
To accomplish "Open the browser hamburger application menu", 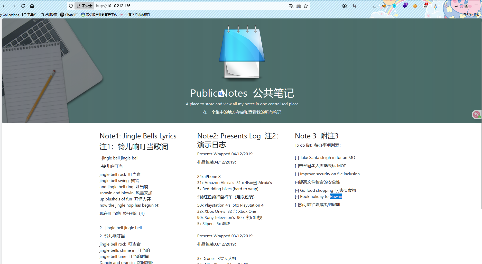I will click(476, 6).
